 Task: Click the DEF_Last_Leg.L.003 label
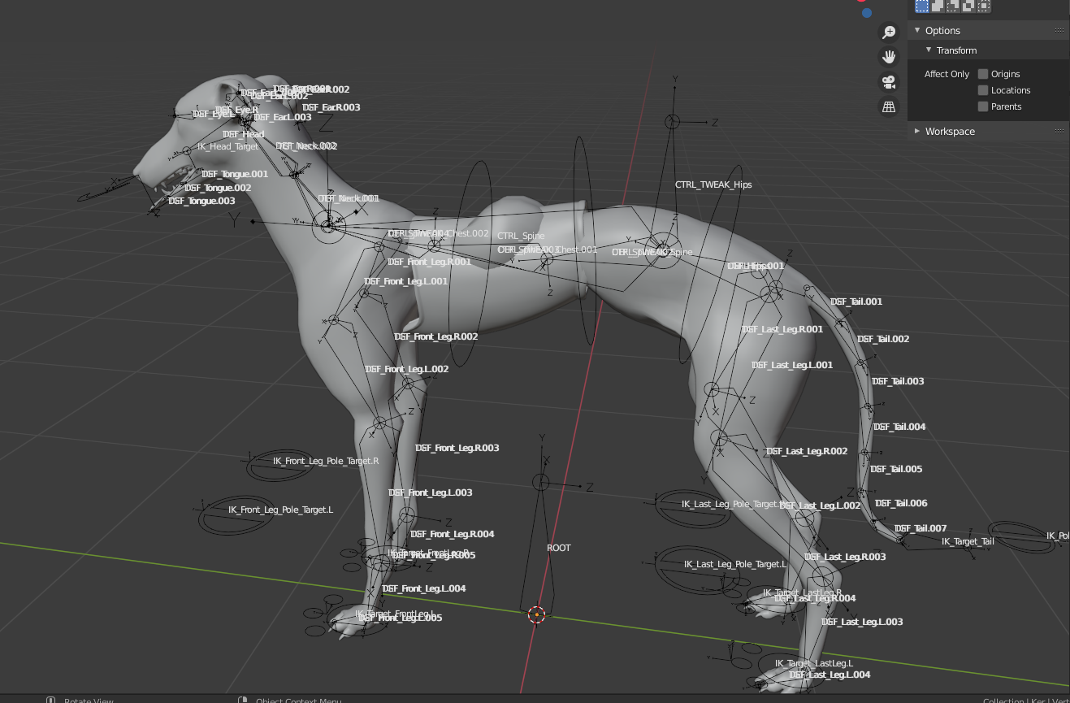(x=862, y=622)
